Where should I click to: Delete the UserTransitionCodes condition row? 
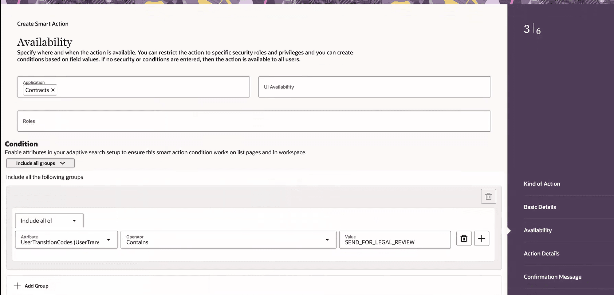(464, 239)
